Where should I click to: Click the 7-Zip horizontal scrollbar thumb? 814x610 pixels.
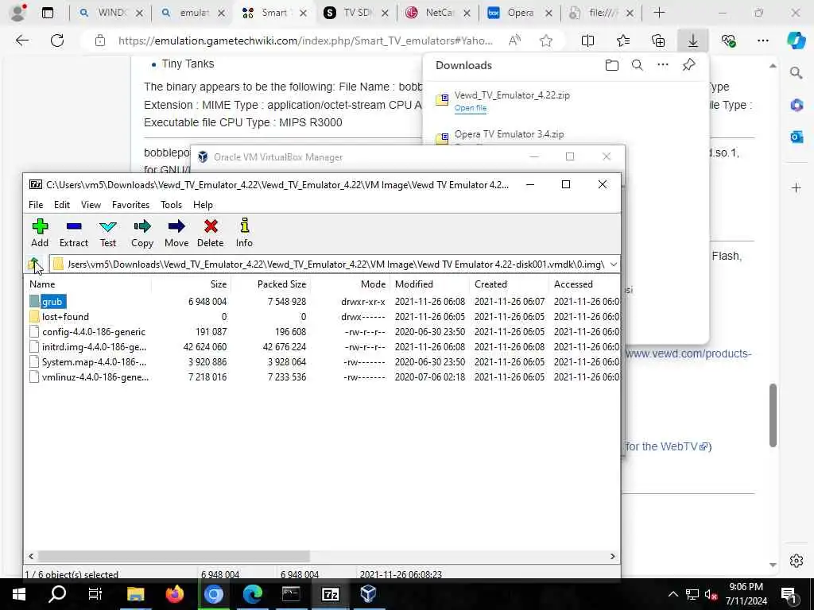pos(174,556)
